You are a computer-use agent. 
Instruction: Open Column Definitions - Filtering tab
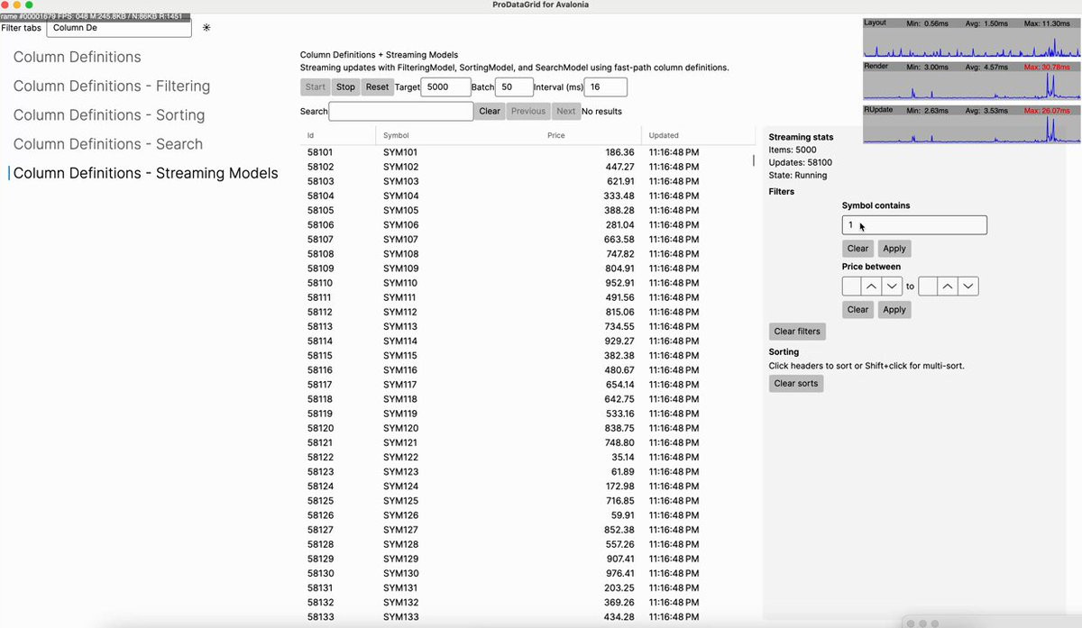click(x=112, y=86)
